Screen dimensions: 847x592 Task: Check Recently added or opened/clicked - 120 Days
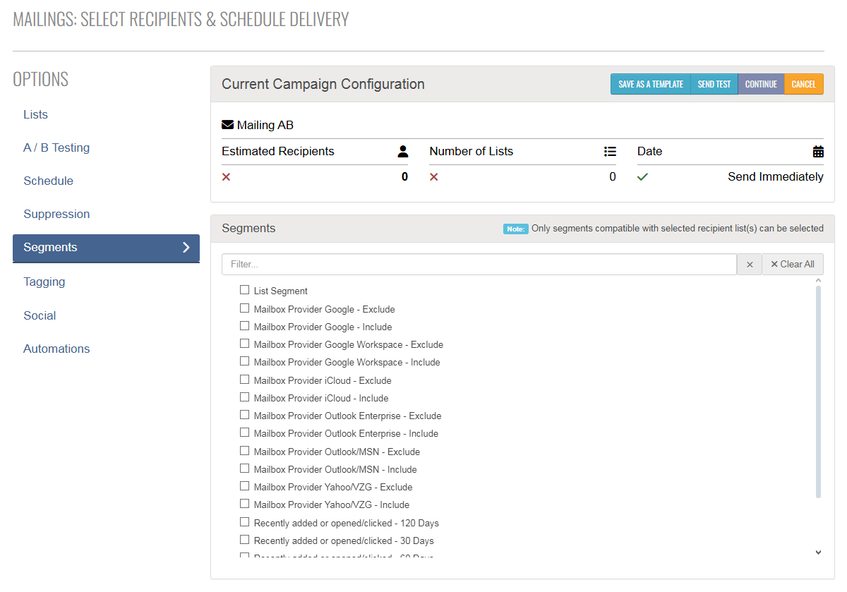[244, 522]
